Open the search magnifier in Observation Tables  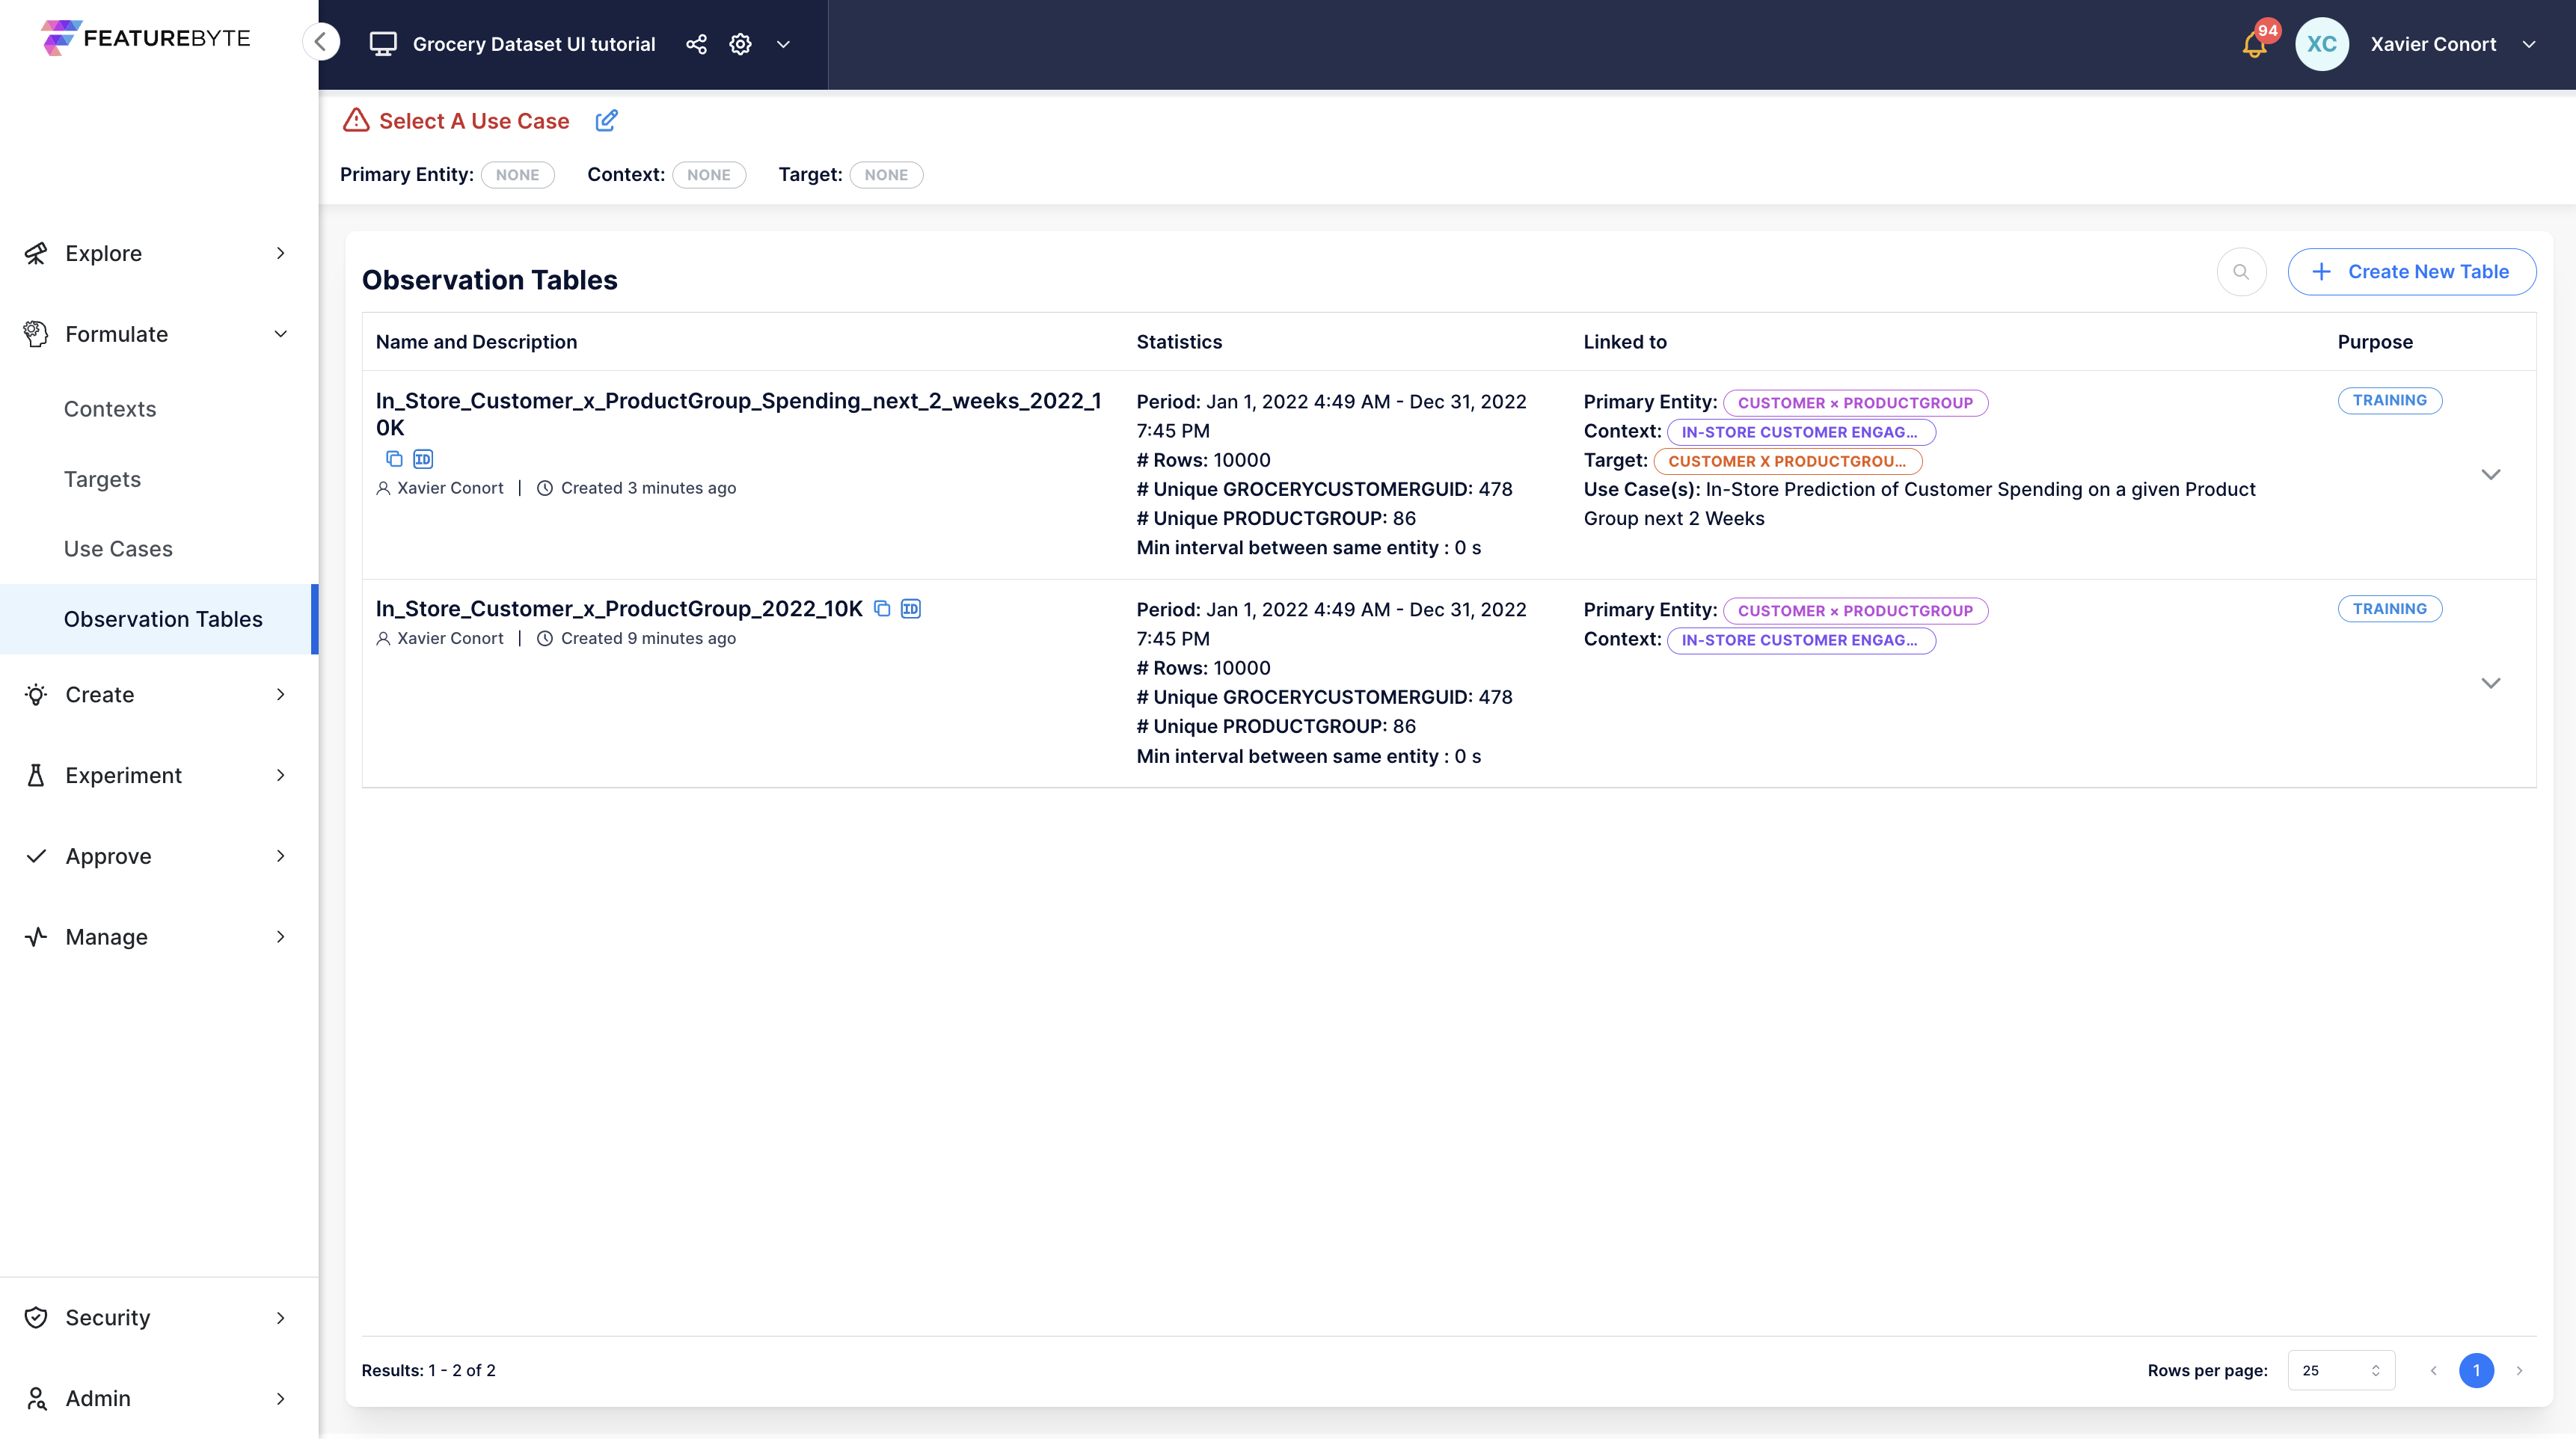click(x=2241, y=272)
